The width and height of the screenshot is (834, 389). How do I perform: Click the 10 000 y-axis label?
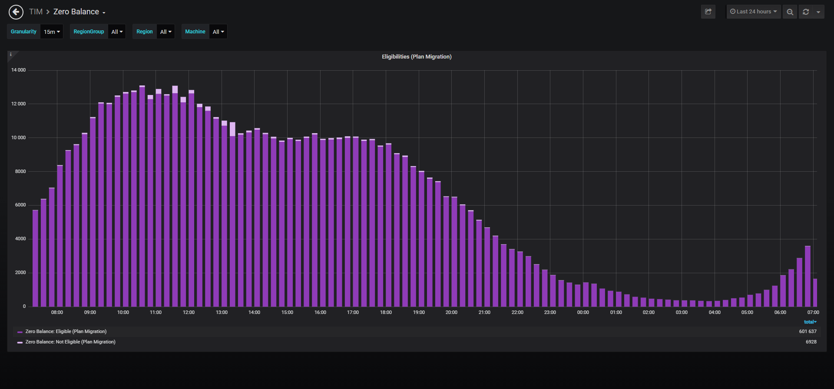tap(18, 137)
